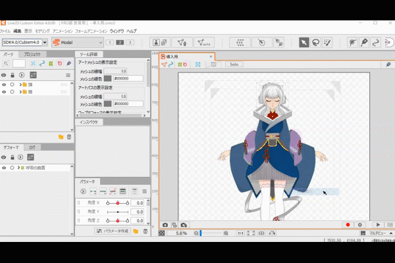Select the arrow selection tool

tap(303, 43)
